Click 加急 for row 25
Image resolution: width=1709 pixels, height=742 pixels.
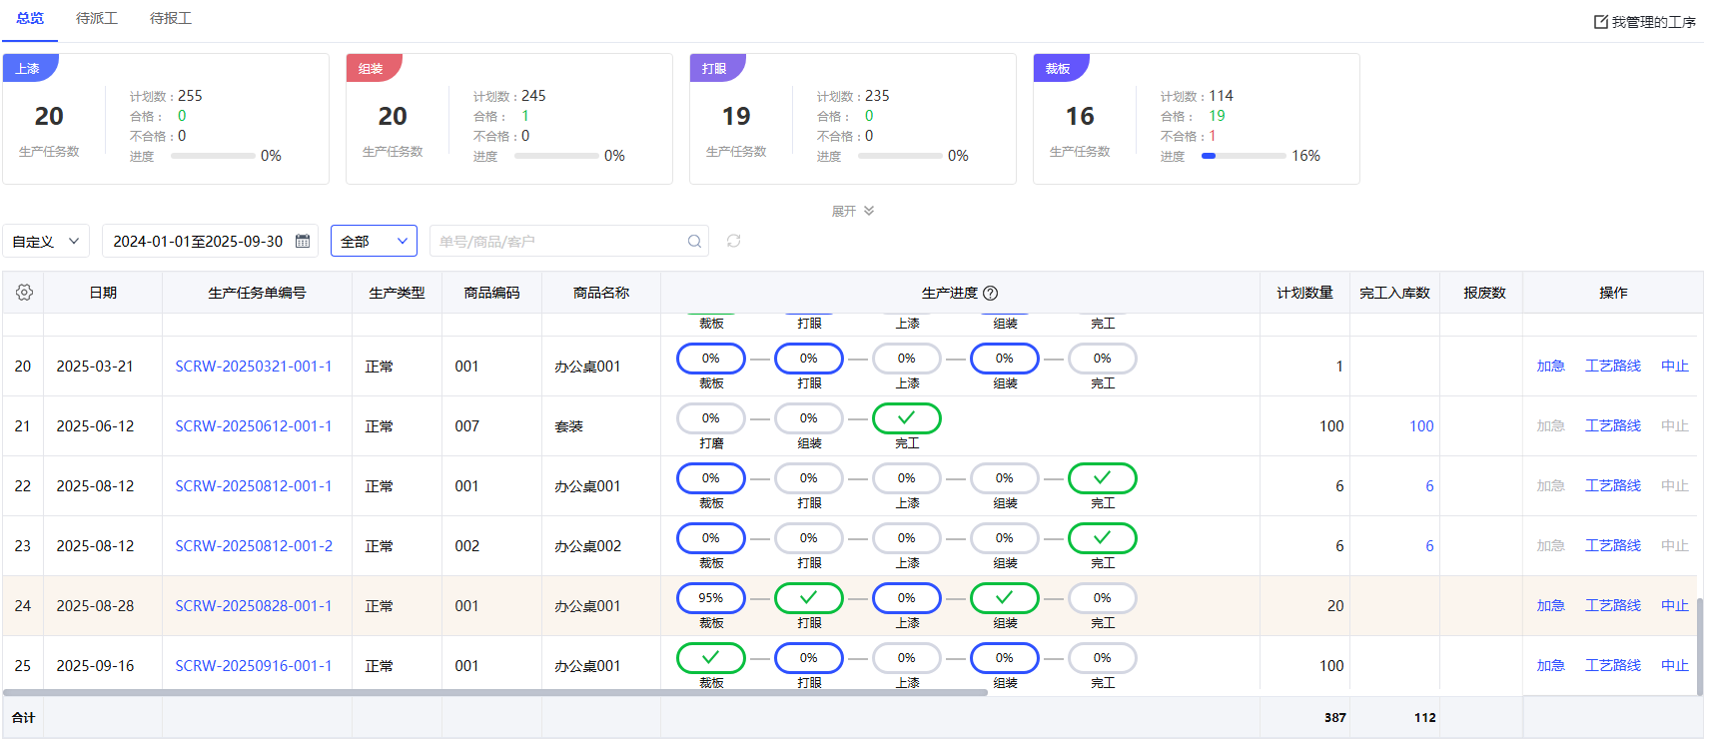[x=1550, y=666]
